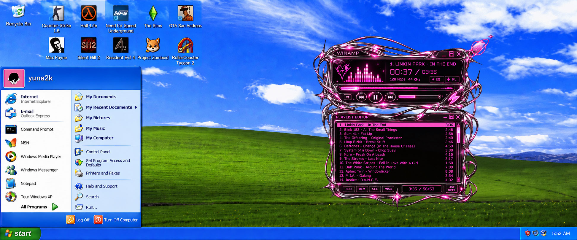Open REM menu in Playlist Editor
577x240 pixels.
362,189
